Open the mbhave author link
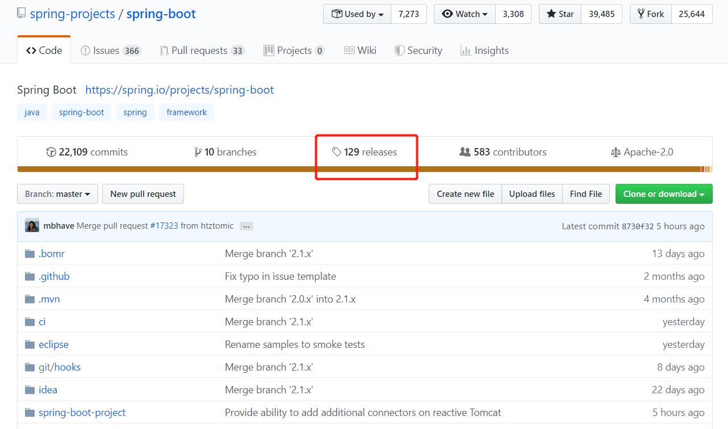728x429 pixels. [x=59, y=226]
